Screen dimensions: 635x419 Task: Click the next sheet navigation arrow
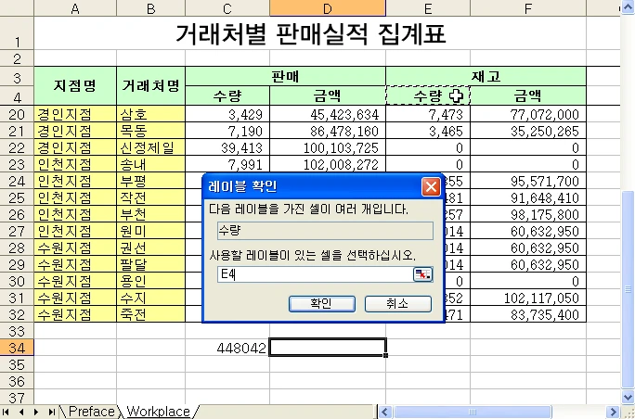tap(36, 413)
